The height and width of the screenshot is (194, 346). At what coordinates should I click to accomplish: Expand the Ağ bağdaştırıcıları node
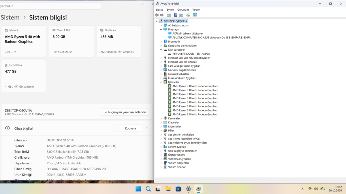[x=161, y=26]
